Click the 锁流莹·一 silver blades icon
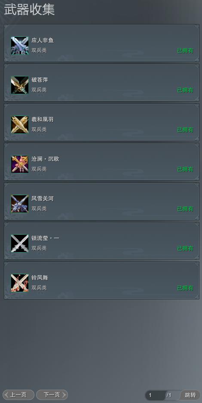 click(20, 243)
